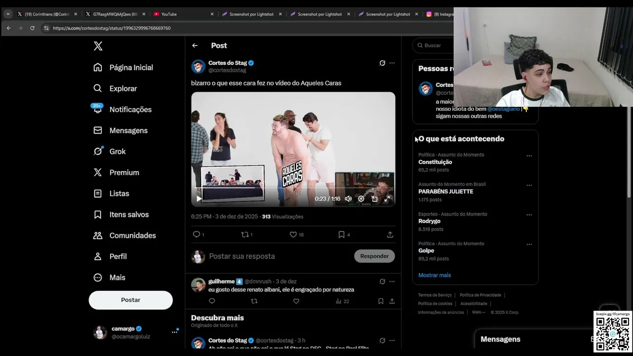Open Notificações in the sidebar
The image size is (633, 356).
point(122,109)
